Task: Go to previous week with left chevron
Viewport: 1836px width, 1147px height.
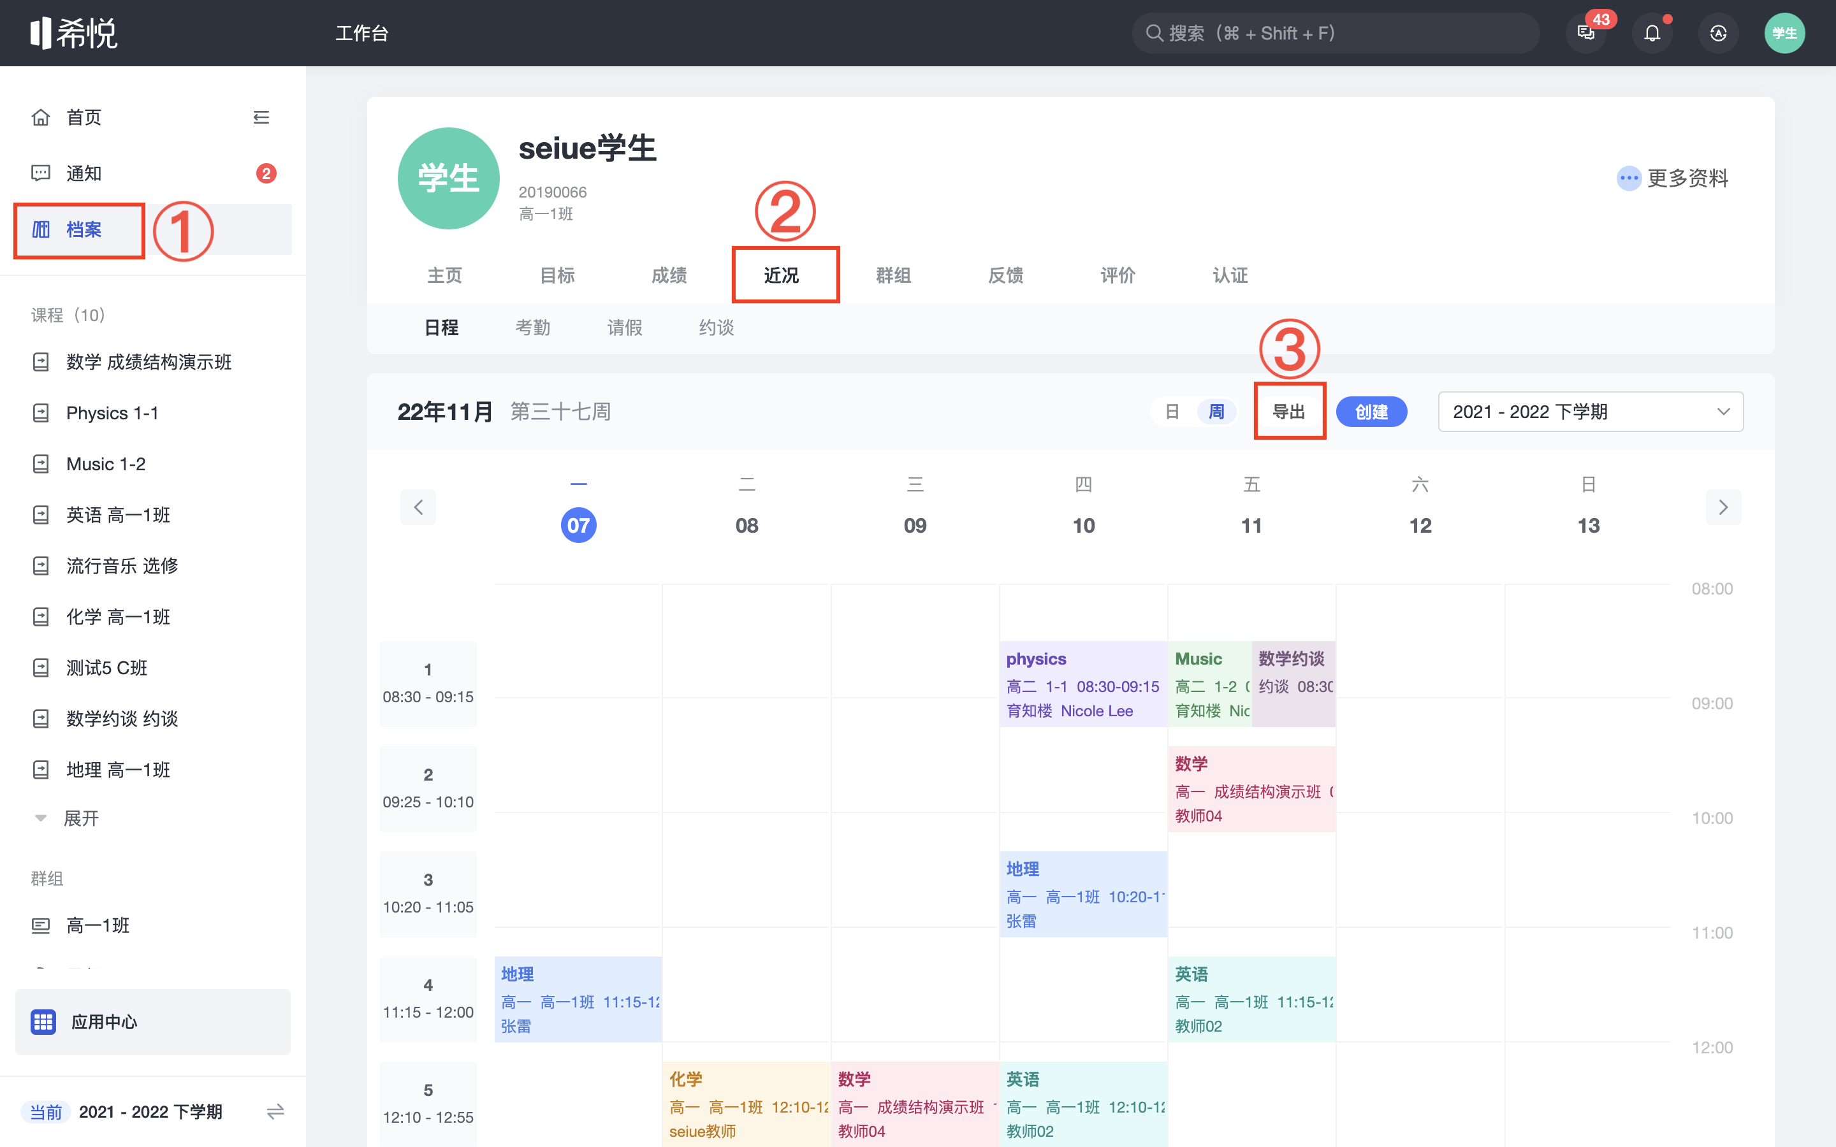Action: 418,507
